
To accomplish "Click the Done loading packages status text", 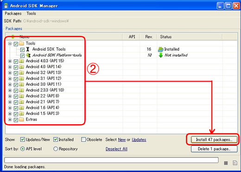I will pos(25,167).
